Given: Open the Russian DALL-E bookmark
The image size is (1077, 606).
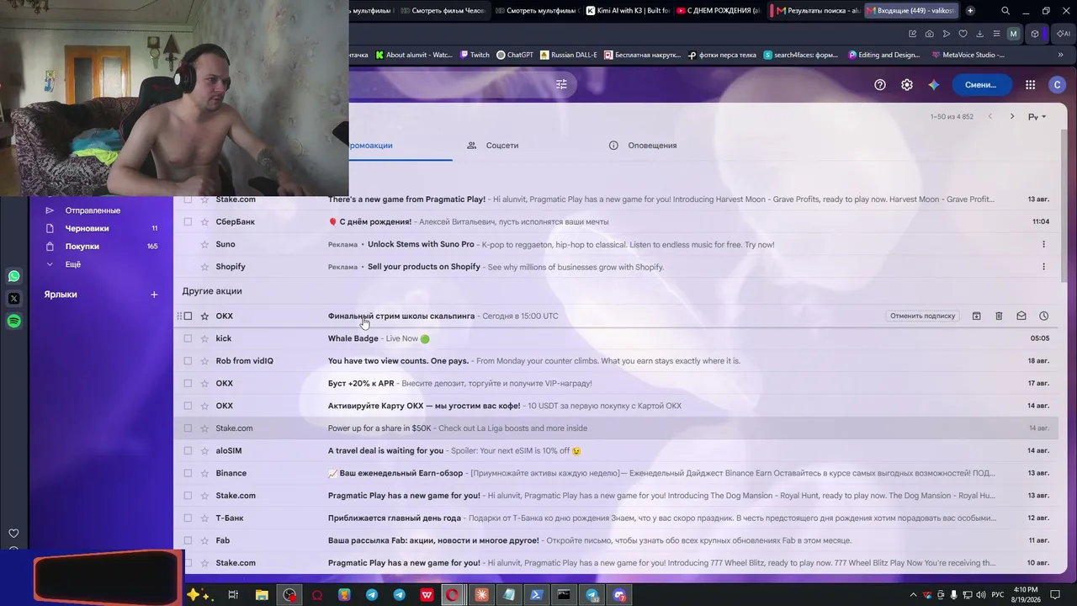Looking at the screenshot, I should 569,55.
